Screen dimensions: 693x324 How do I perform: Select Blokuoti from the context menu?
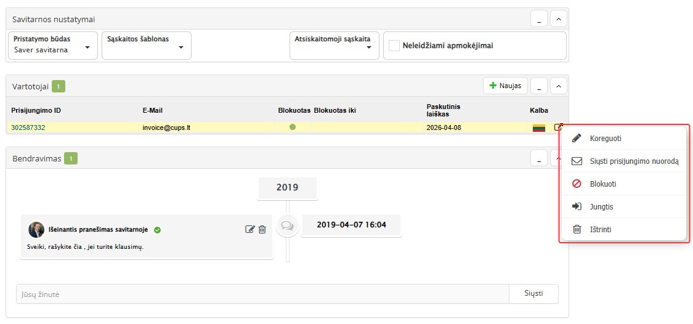[x=623, y=184]
